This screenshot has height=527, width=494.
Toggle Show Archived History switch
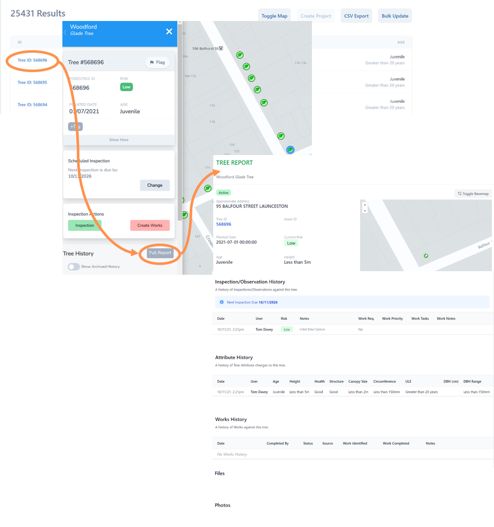pos(74,267)
